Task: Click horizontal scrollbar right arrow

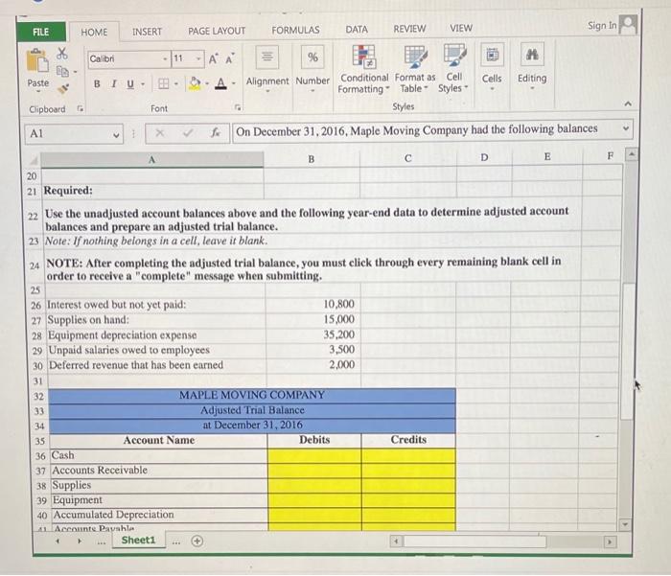Action: (610, 542)
